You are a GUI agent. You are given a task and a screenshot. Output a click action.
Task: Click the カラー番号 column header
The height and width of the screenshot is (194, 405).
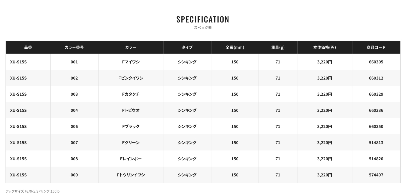(74, 47)
